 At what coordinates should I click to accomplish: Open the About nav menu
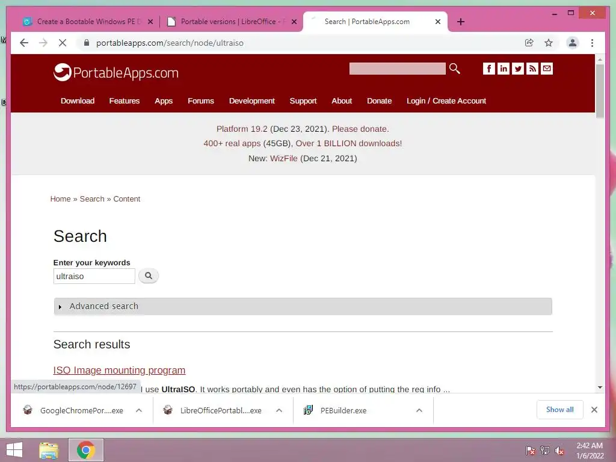click(x=342, y=101)
